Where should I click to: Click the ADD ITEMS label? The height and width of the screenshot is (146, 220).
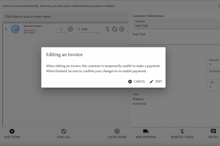click(12, 137)
